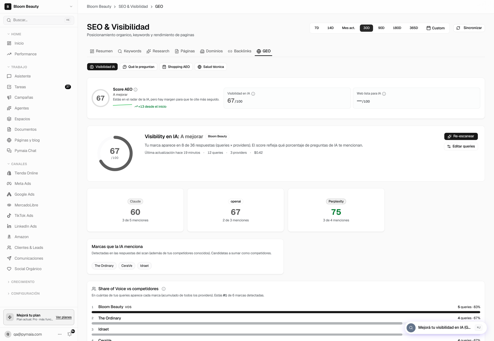
Task: Click the 67/100 visibility gauge
Action: point(115,153)
